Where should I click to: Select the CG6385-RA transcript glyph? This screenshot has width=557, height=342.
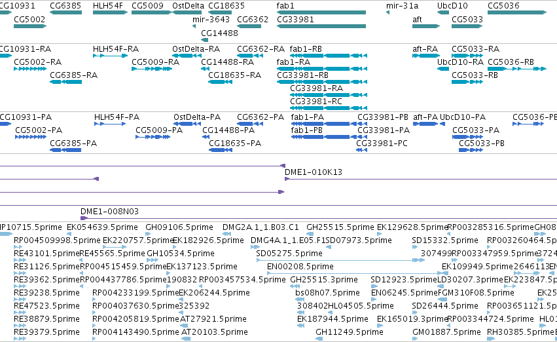tap(65, 82)
